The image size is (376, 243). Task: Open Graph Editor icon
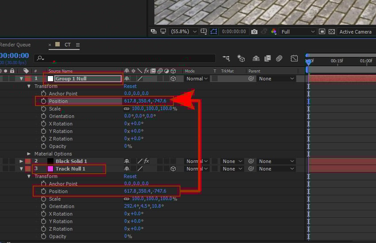294,58
